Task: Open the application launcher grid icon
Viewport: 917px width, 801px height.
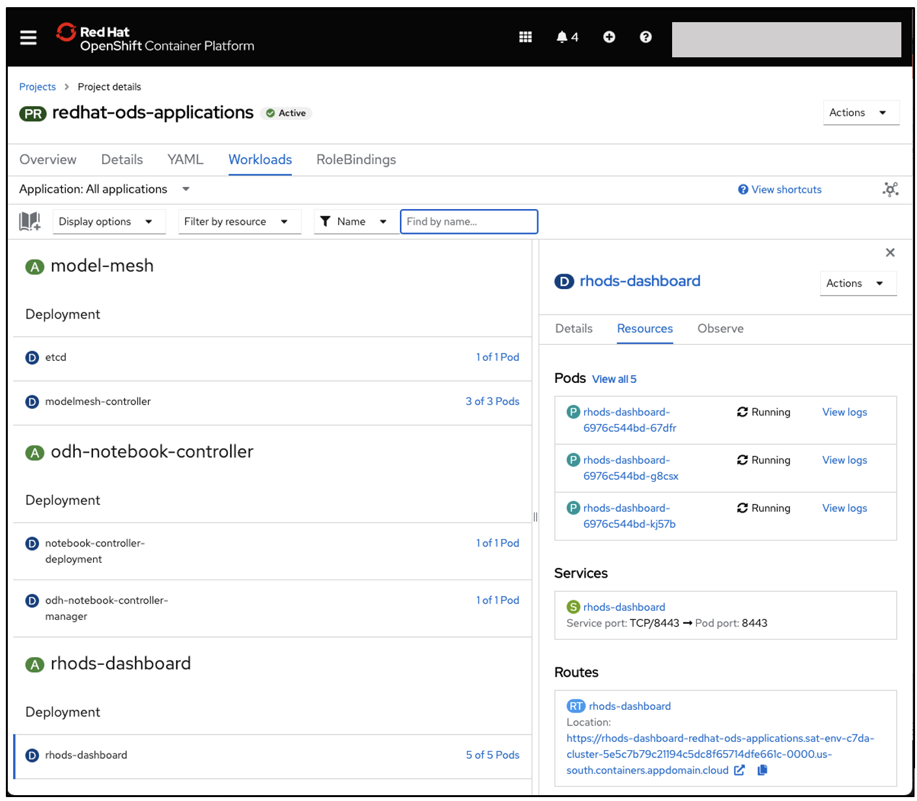Action: [x=525, y=37]
